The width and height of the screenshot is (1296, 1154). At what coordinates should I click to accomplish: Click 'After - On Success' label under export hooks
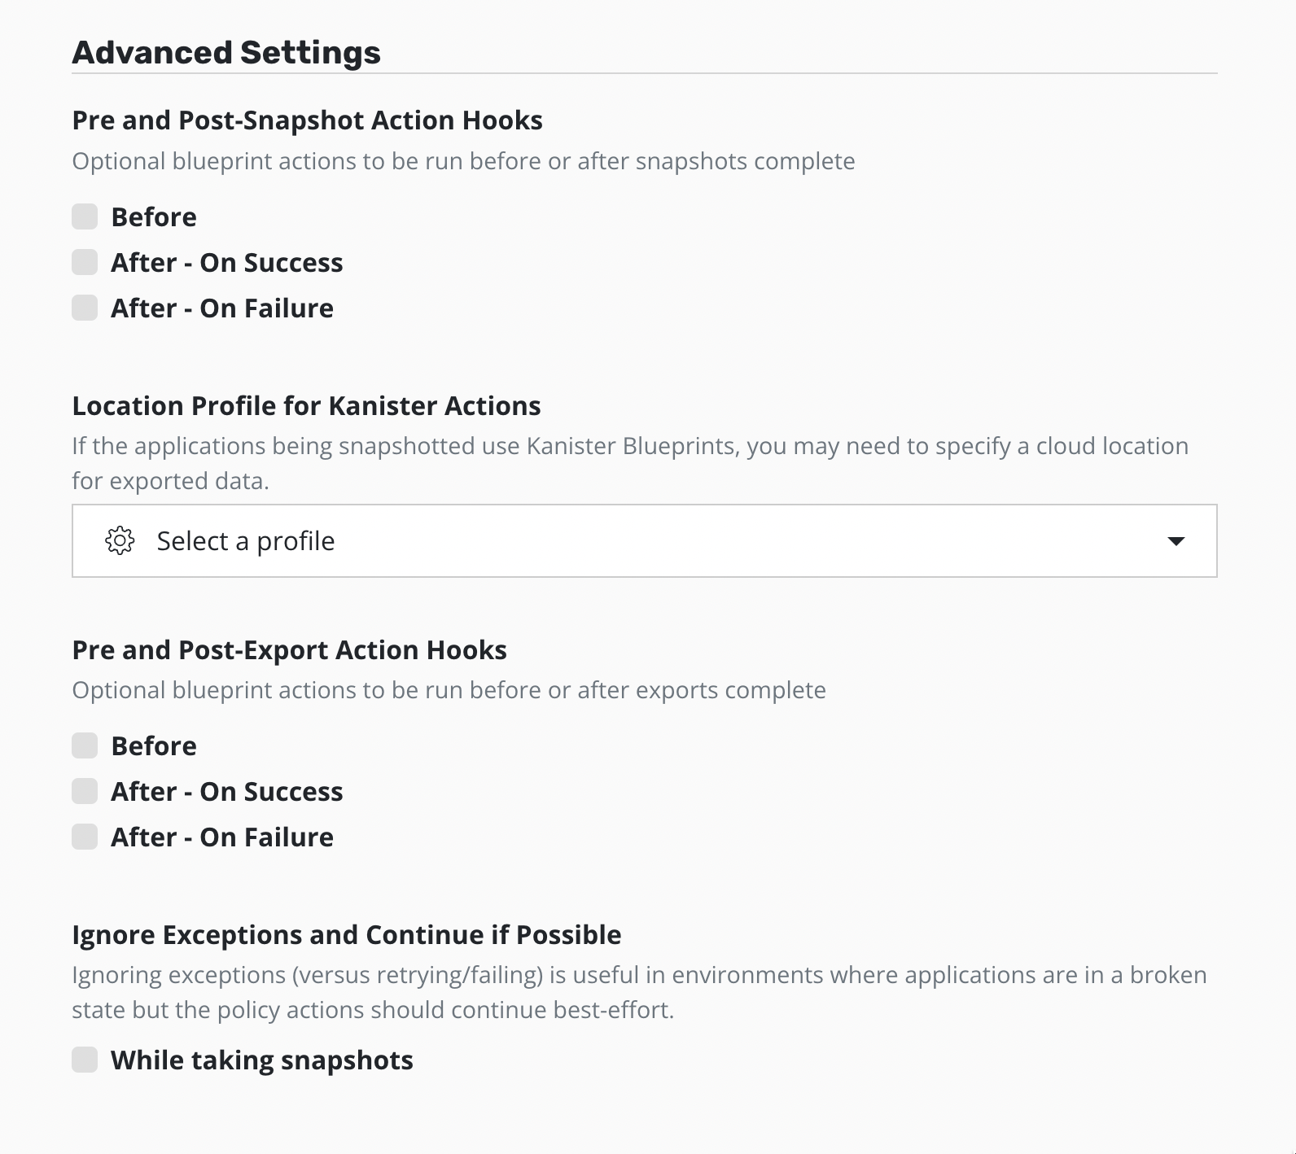click(x=226, y=792)
